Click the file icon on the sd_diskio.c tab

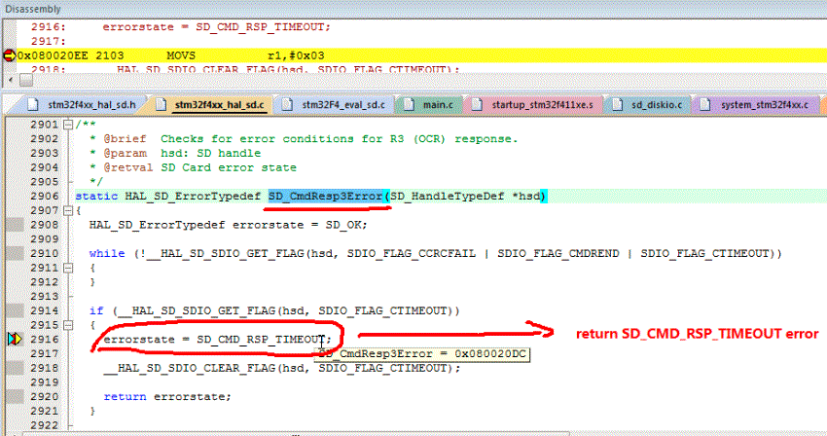(x=618, y=104)
